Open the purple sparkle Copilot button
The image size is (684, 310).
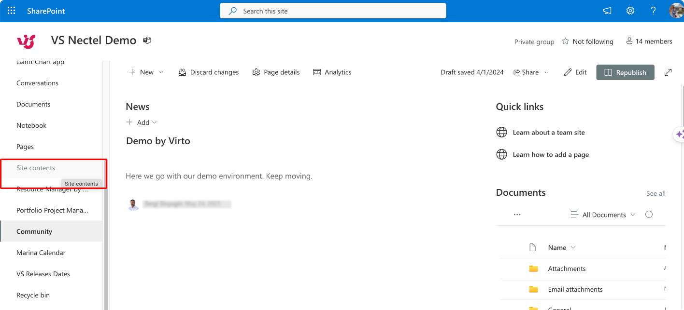click(679, 134)
